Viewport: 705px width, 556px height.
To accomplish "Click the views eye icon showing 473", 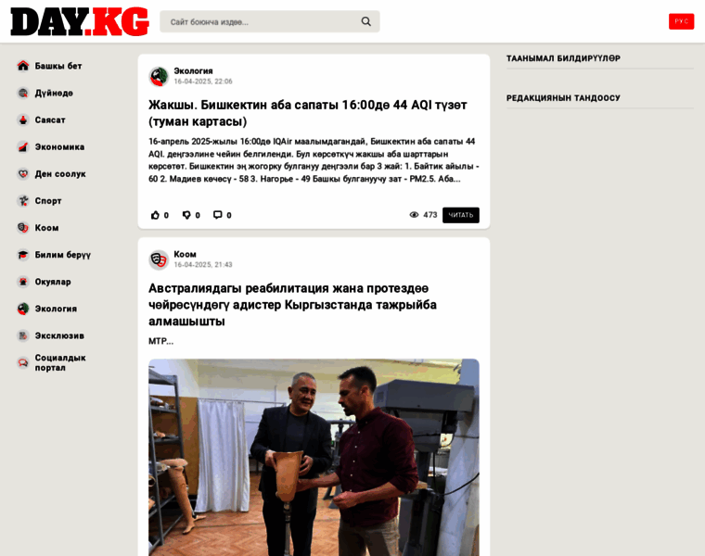I will tap(414, 215).
